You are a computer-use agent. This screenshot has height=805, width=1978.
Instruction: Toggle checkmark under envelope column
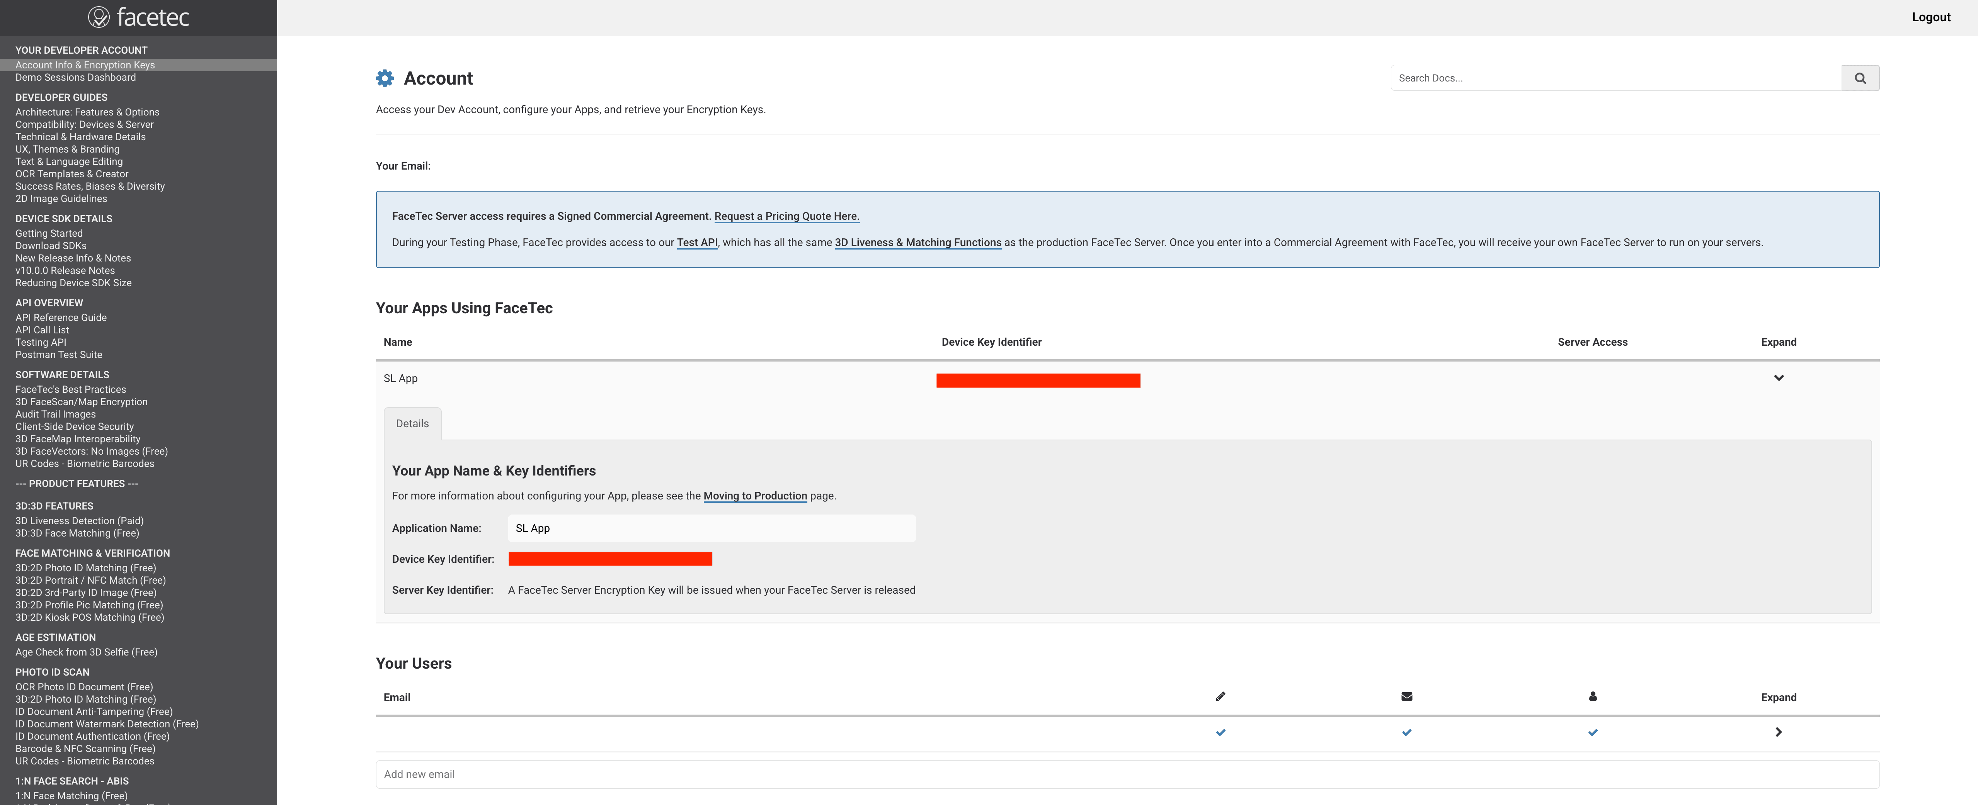pyautogui.click(x=1406, y=732)
